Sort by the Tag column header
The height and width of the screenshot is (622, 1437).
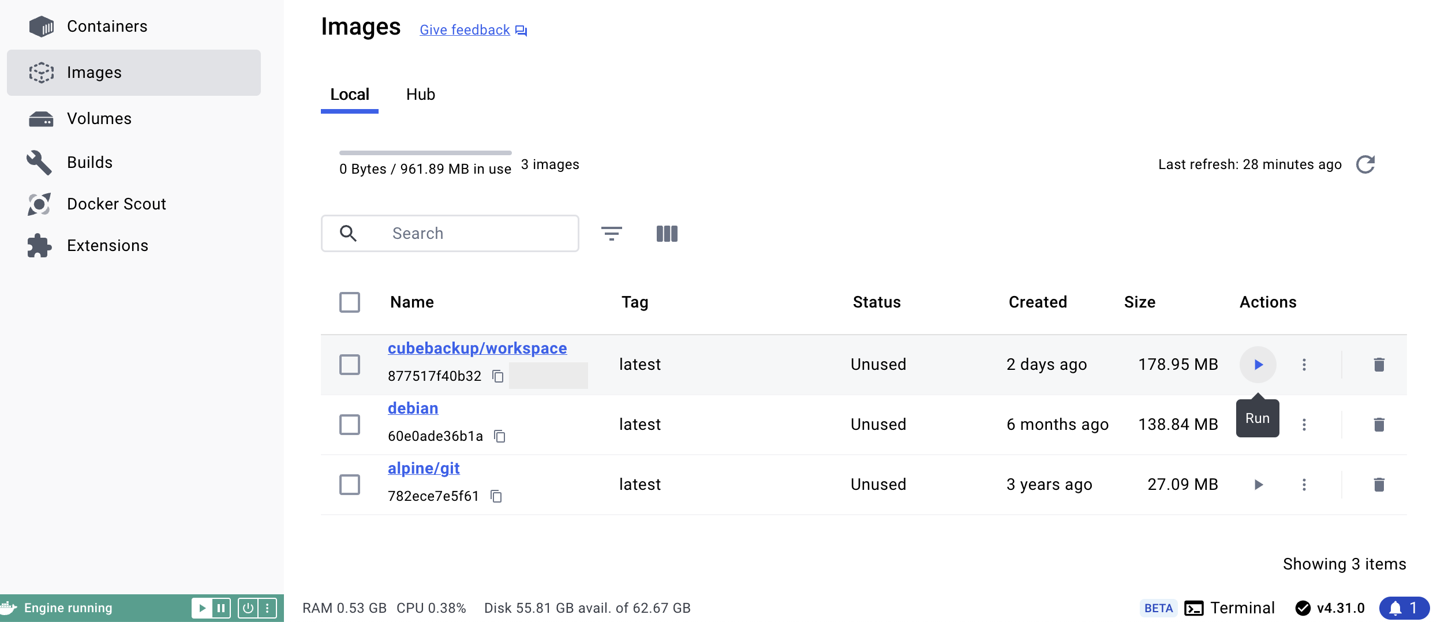coord(635,302)
